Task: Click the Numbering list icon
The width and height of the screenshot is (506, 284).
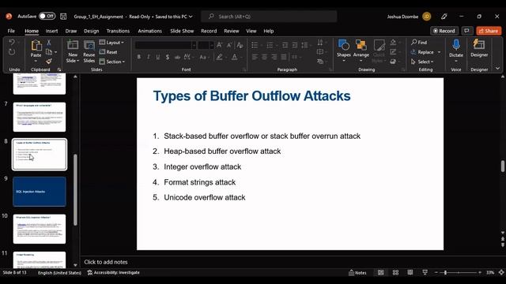Action: click(x=270, y=45)
